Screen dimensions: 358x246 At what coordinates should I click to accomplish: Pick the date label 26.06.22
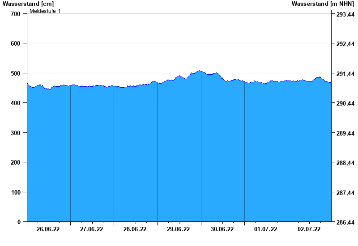click(48, 229)
